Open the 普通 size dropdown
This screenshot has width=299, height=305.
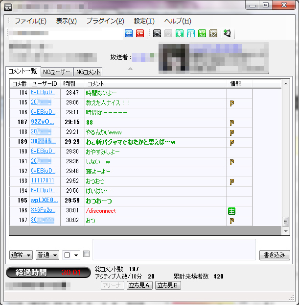(x=47, y=255)
